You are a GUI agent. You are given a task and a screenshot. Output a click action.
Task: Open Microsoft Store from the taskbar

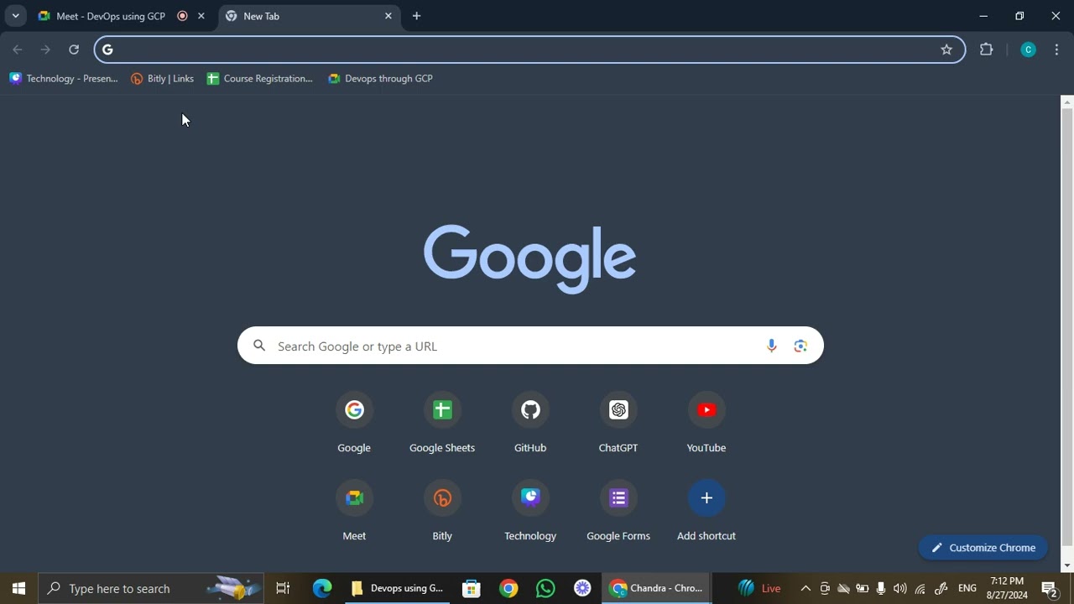[x=472, y=588]
